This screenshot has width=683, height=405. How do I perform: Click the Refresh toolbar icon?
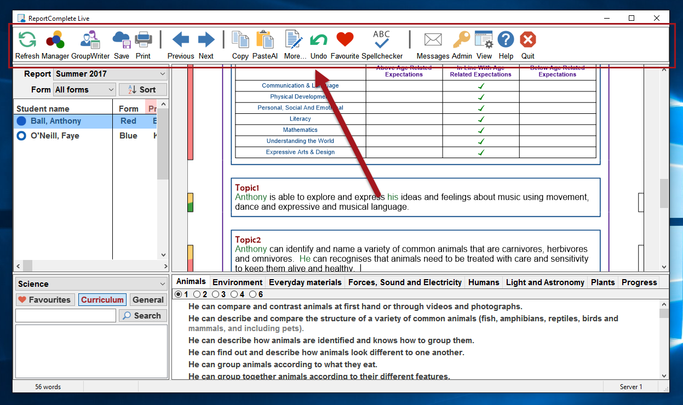pos(27,40)
